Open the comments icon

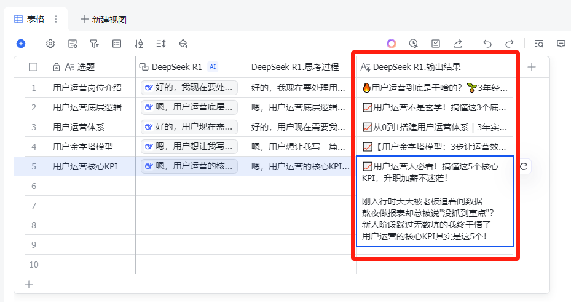(561, 44)
